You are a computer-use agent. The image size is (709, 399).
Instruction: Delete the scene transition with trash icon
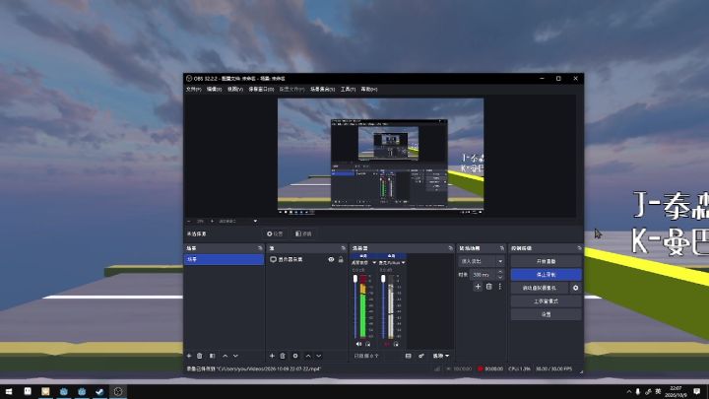(488, 287)
